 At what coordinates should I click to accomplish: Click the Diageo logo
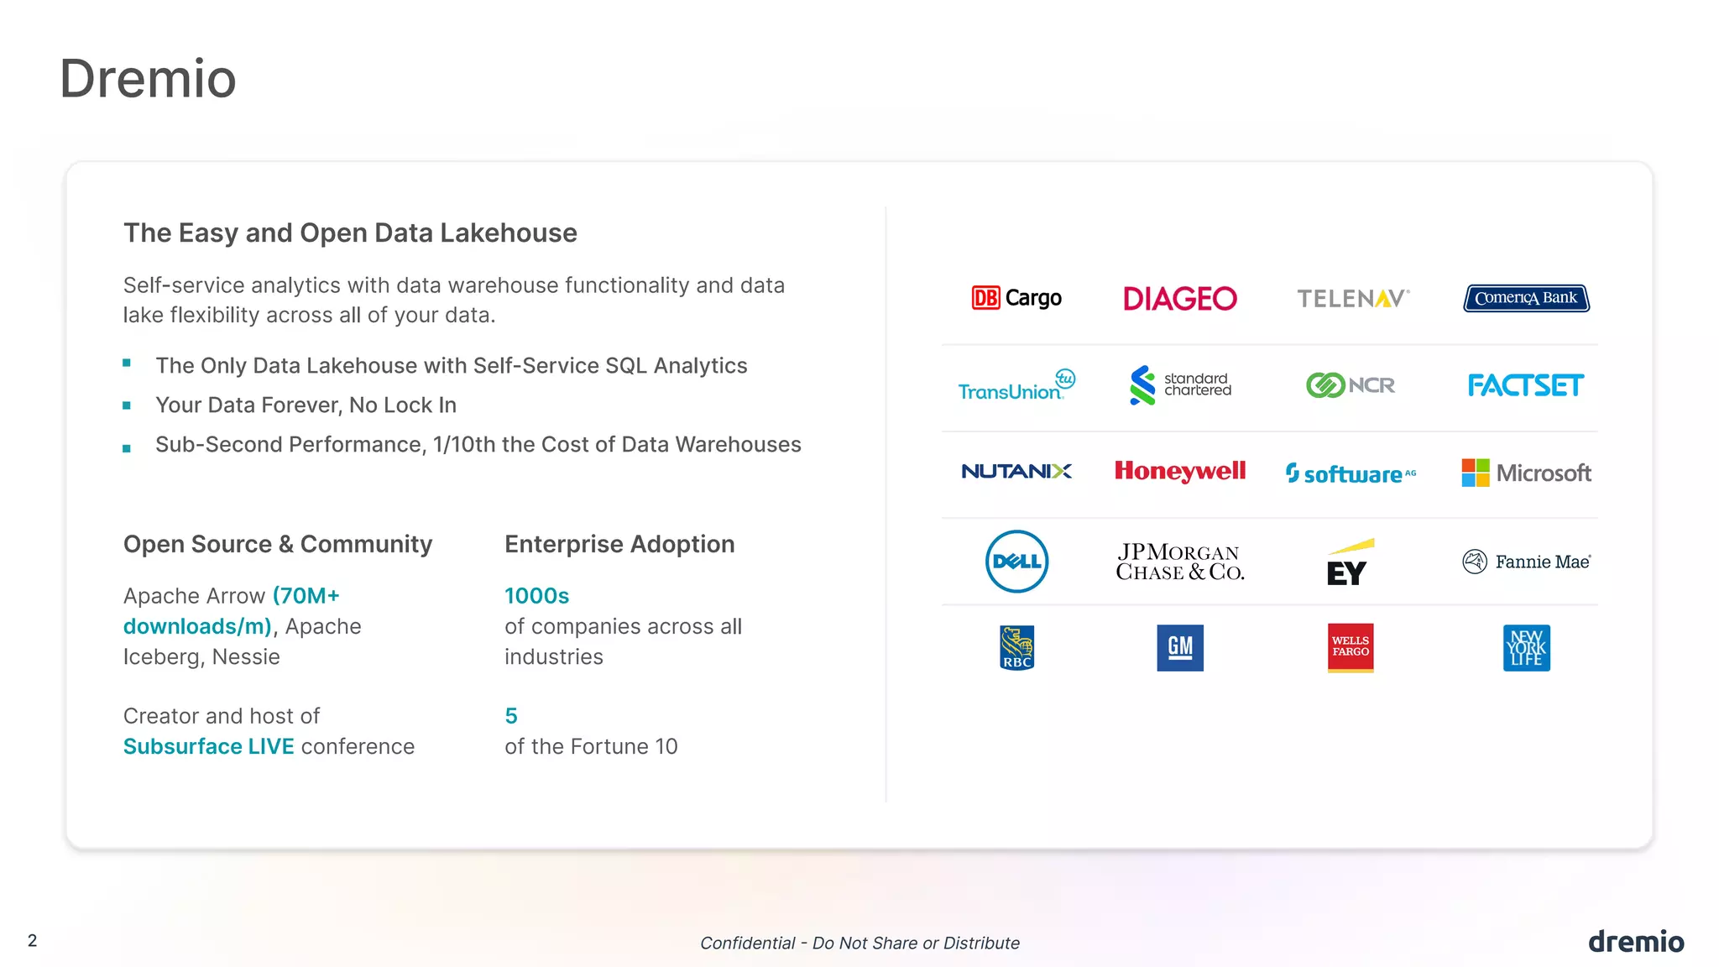coord(1179,299)
